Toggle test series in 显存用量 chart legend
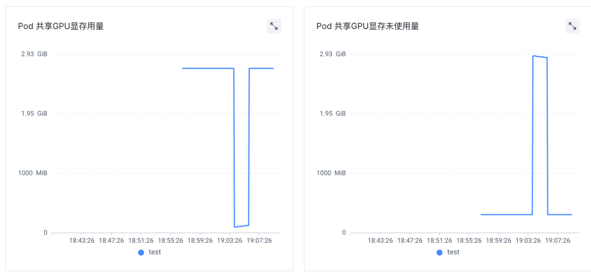Viewport: 591px width, 275px height. point(149,253)
